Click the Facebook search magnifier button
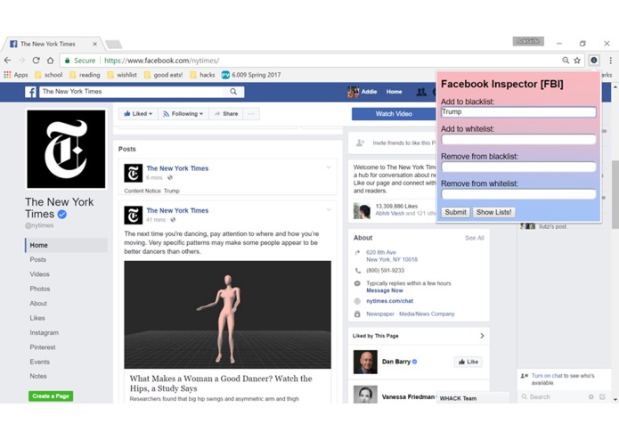This screenshot has width=619, height=440. coord(233,92)
